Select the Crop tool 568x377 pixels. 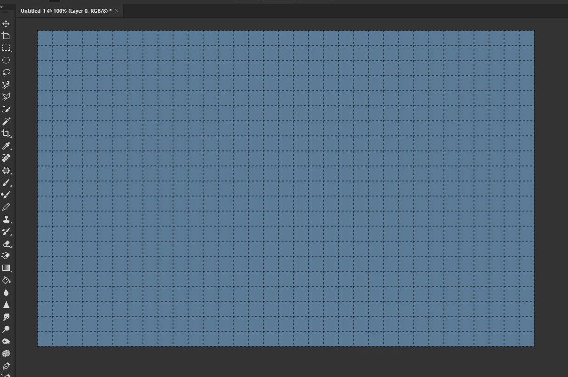(6, 134)
